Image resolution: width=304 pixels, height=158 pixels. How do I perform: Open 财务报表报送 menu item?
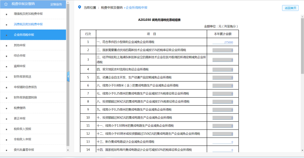[x=33, y=76]
